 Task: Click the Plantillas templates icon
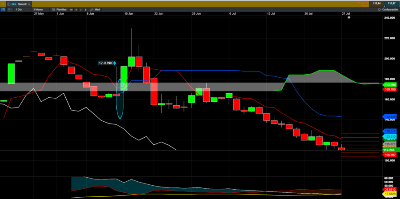pos(54,9)
